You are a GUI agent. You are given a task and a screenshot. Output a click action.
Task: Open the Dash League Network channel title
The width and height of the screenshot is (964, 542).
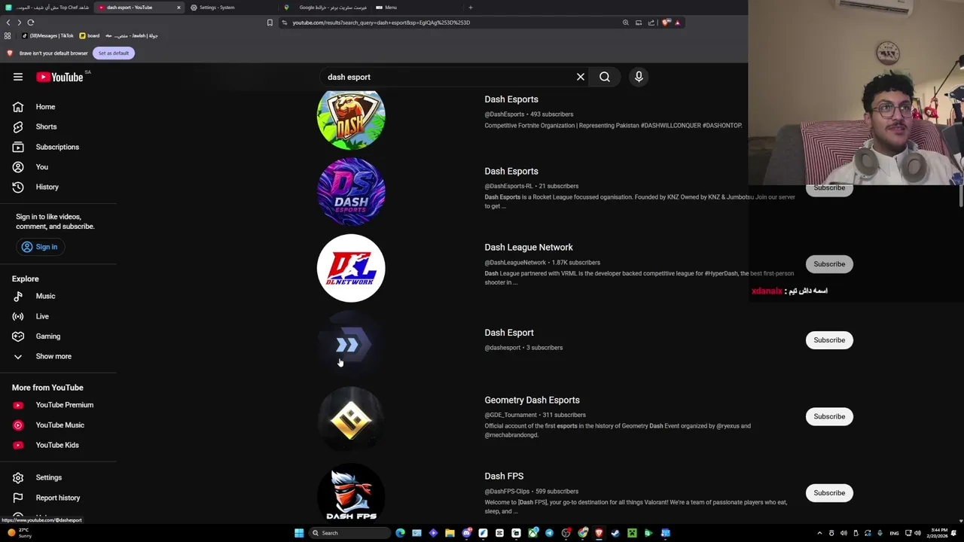click(529, 247)
